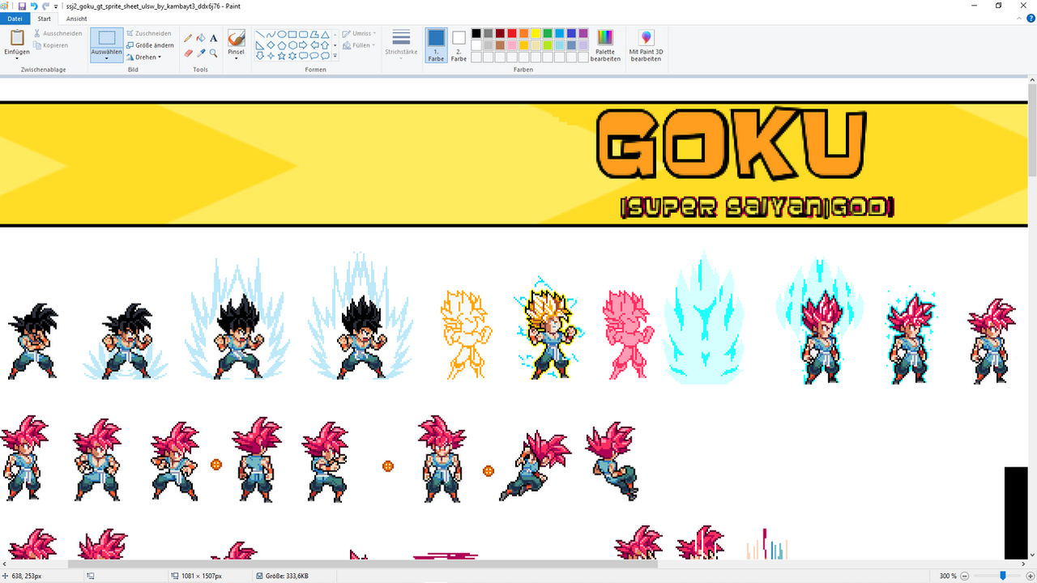This screenshot has width=1037, height=583.
Task: Switch to the Start ribbon tab
Action: [x=45, y=19]
